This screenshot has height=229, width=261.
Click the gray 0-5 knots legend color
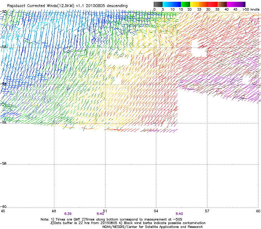click(158, 4)
